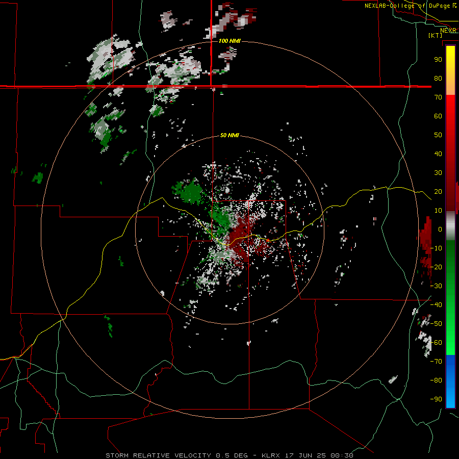This screenshot has height=459, width=459.
Task: Click the 0 scale label
Action: pos(440,229)
